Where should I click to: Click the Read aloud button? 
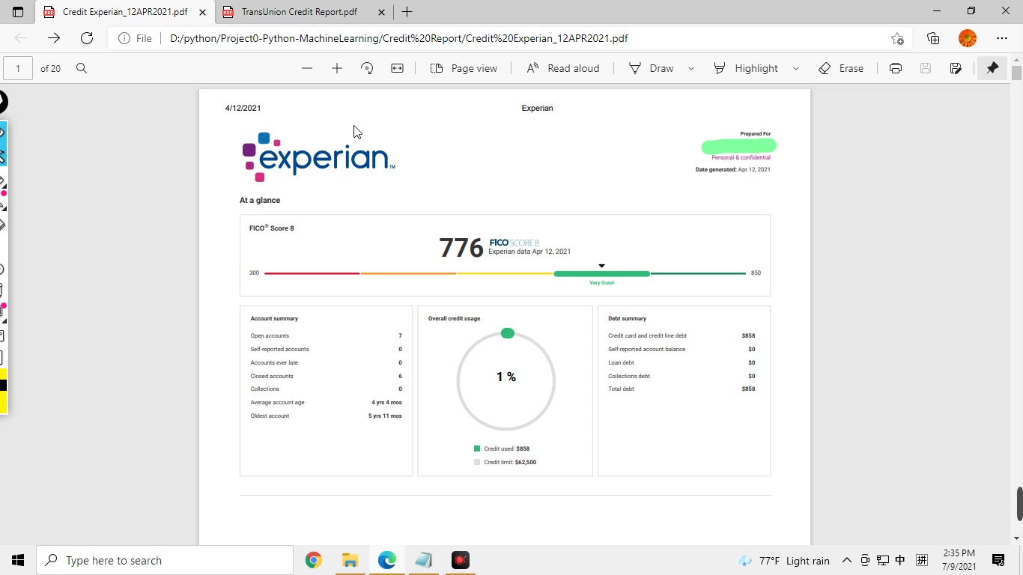563,68
